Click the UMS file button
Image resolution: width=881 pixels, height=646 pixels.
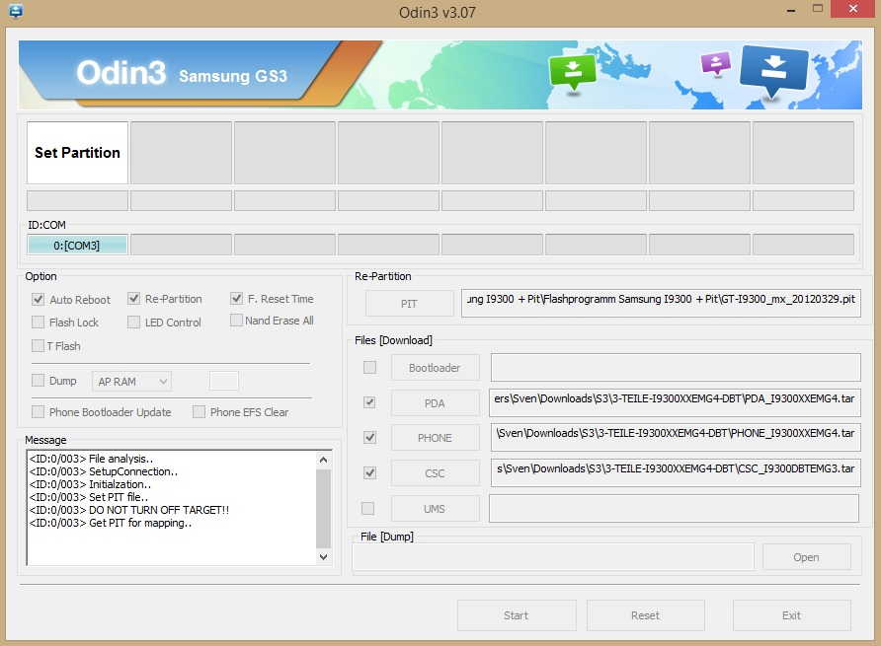point(436,509)
